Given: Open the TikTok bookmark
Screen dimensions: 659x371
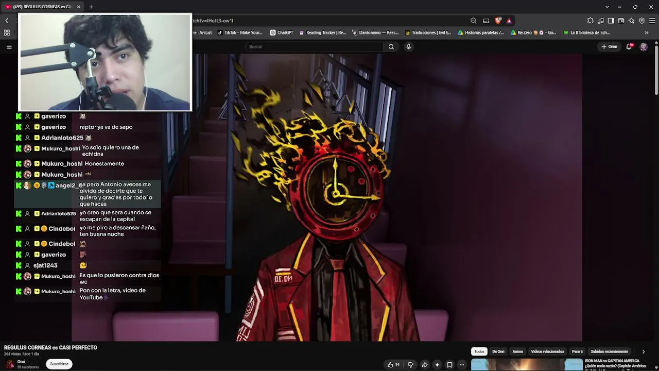Looking at the screenshot, I should click(240, 32).
